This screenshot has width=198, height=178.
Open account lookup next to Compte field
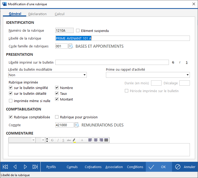click(x=77, y=125)
